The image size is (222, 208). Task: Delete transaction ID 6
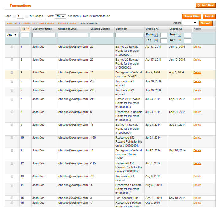[x=197, y=90]
